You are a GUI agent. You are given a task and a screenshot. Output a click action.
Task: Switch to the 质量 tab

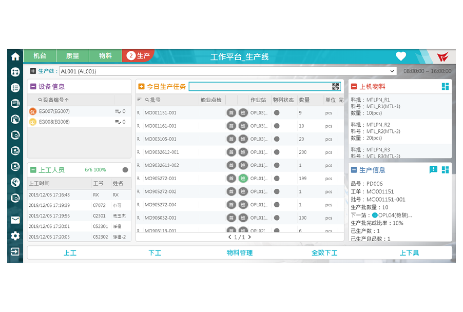pyautogui.click(x=73, y=56)
